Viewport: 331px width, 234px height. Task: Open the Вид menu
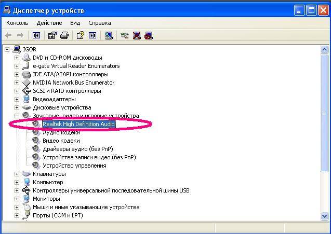[75, 23]
